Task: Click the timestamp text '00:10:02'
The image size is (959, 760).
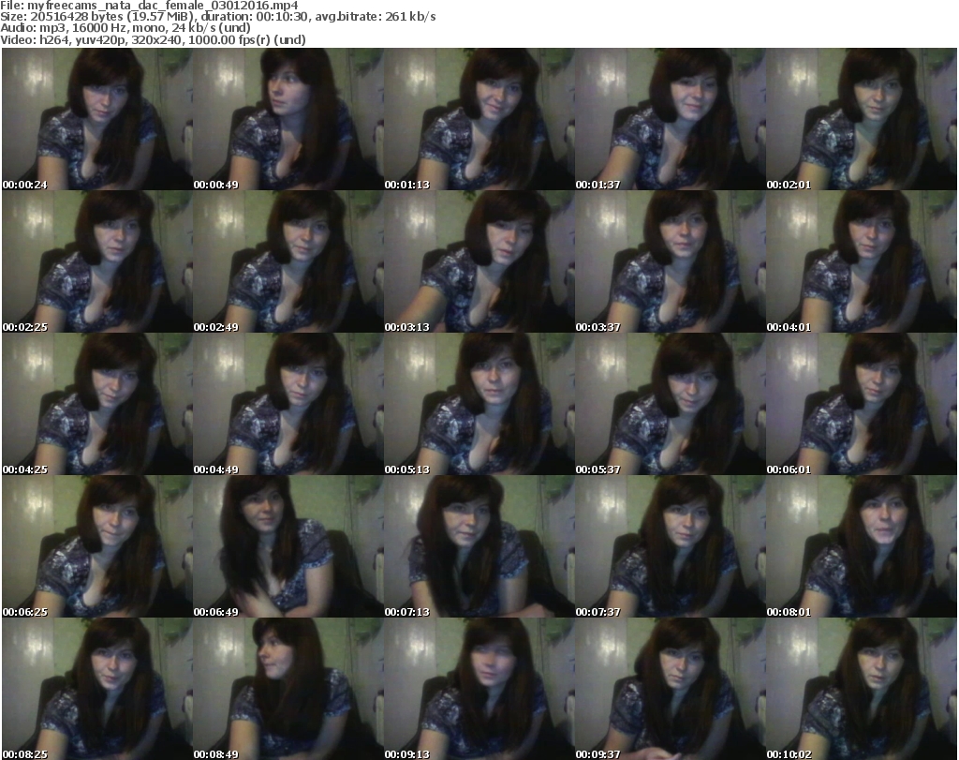Action: [789, 754]
